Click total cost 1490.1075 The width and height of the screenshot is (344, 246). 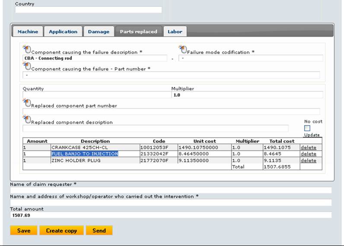[x=277, y=148]
